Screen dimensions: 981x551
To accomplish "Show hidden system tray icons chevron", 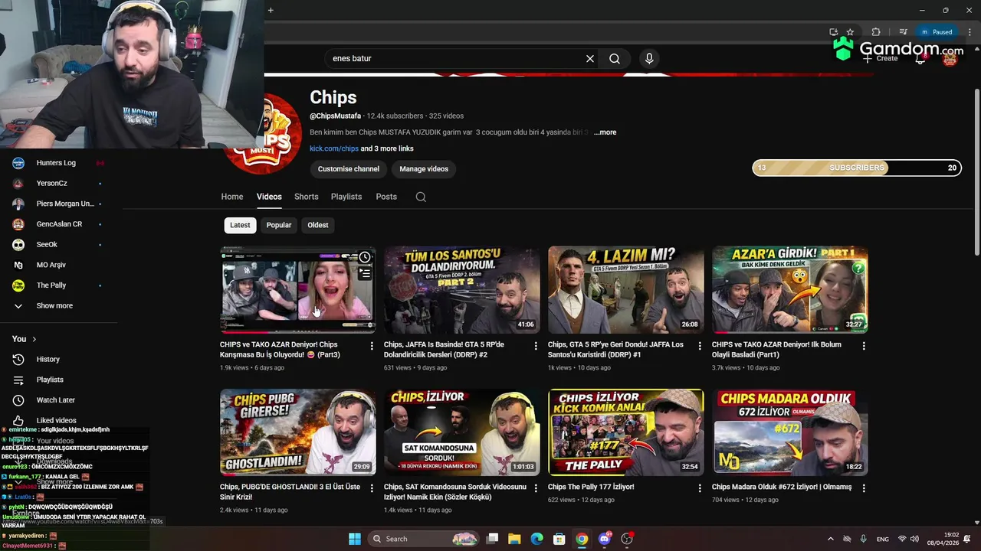I will 830,539.
